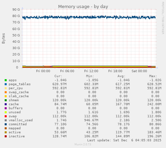
Task: Click the dark blue cache swatch
Action: coord(6,104)
